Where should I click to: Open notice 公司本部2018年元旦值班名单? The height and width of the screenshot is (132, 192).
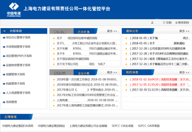[x=158, y=49]
